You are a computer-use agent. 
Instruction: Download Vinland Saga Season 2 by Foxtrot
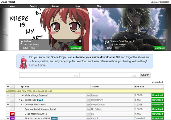[x=158, y=95]
